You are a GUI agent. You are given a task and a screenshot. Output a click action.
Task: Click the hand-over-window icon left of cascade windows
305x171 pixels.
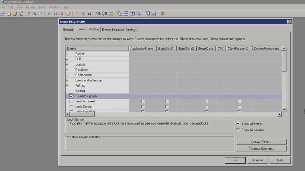pos(111,14)
